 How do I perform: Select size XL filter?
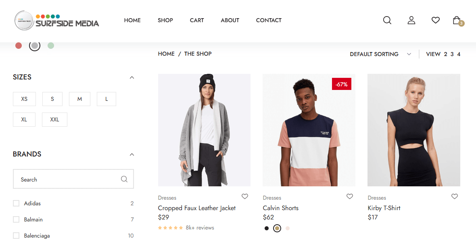coord(24,119)
